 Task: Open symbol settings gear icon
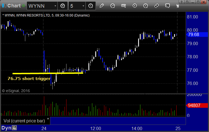click(63, 6)
